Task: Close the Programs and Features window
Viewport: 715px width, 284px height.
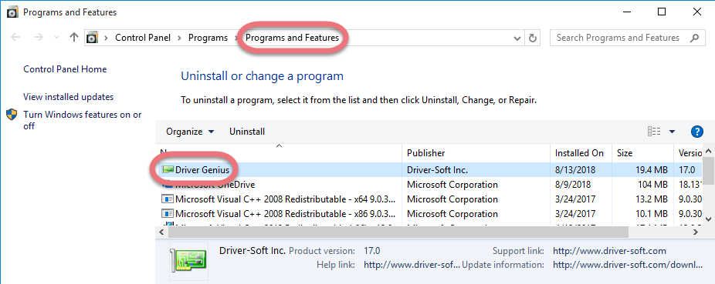Action: click(x=696, y=12)
